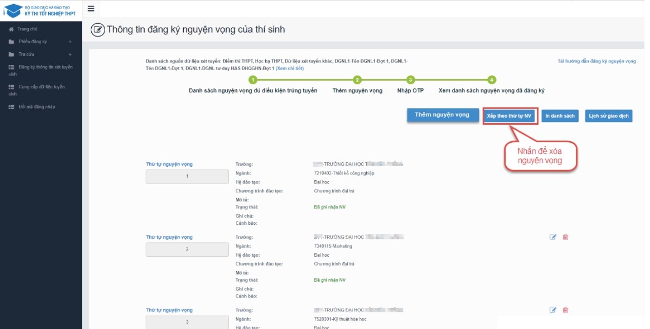Expand the Phiếu đăng ký menu
The image size is (650, 329).
pyautogui.click(x=70, y=42)
